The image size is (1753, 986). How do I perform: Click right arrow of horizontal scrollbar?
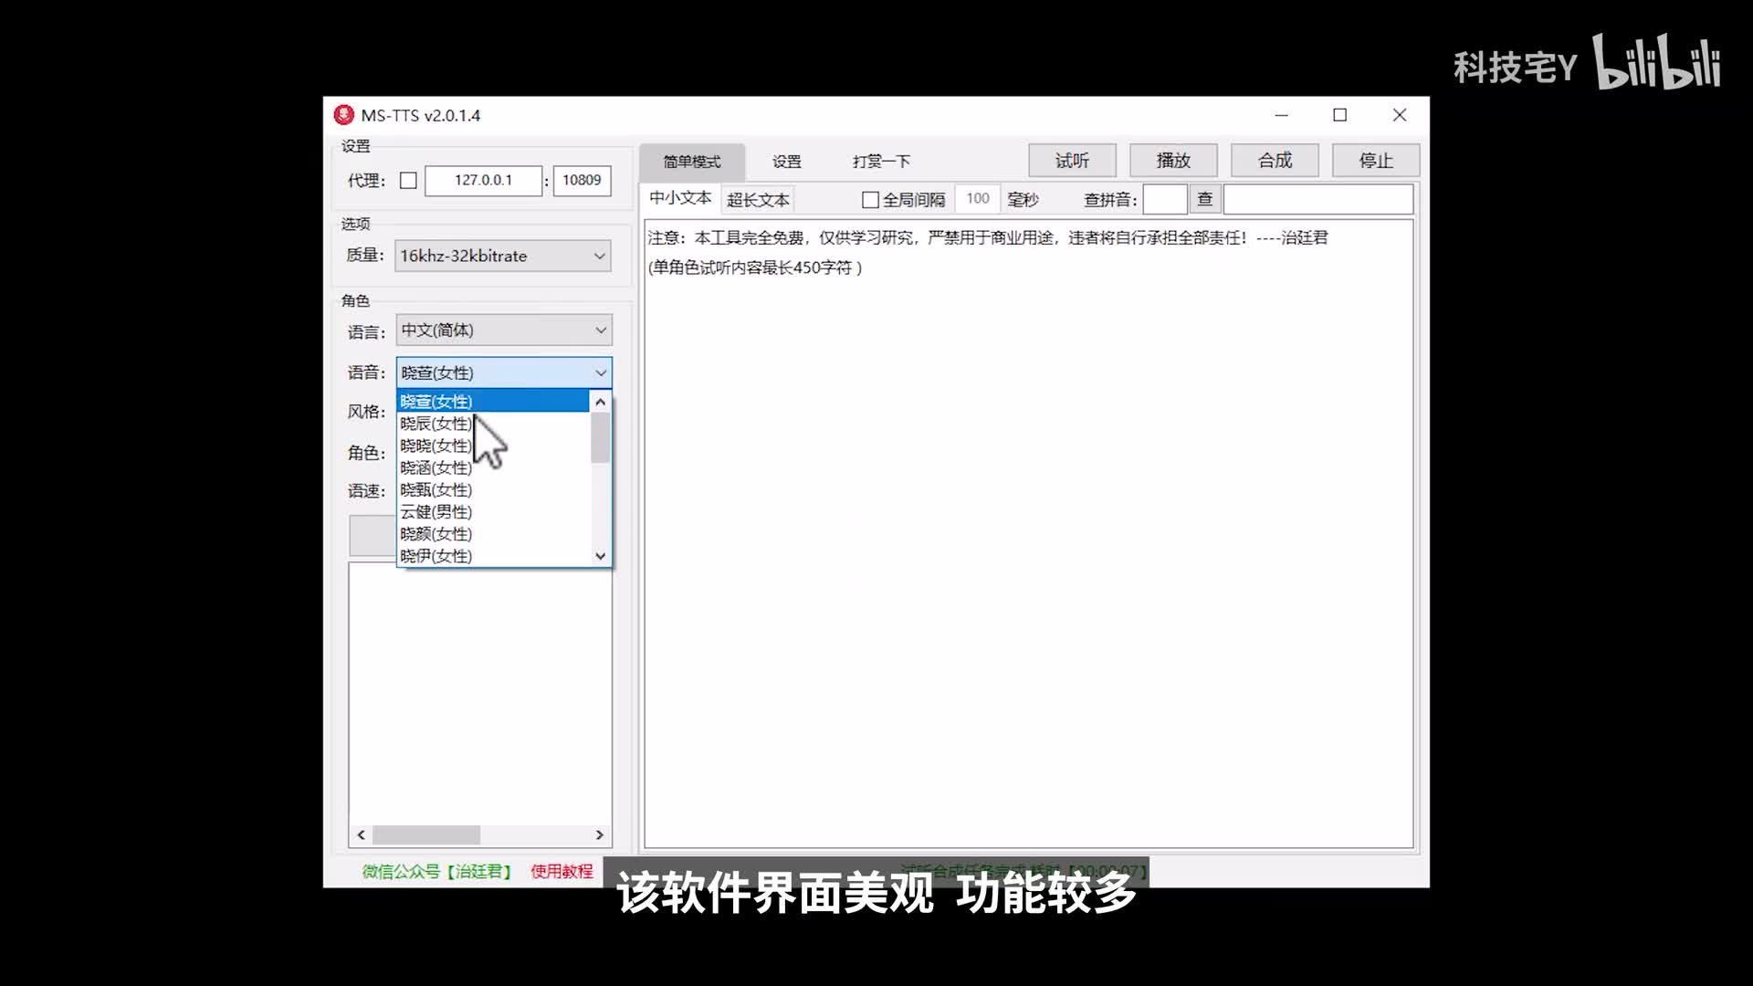click(x=599, y=834)
